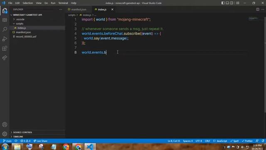The height and width of the screenshot is (150, 266).
Task: Split the editor to the right
Action: (258, 9)
